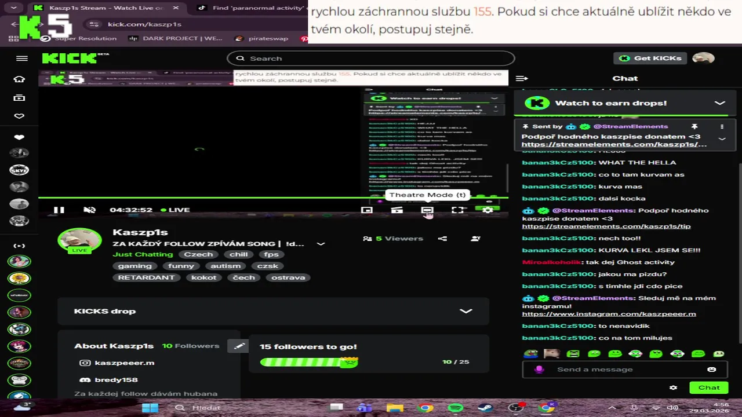Image resolution: width=742 pixels, height=417 pixels.
Task: Toggle Theatre Mode in player
Action: (x=427, y=210)
